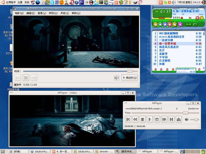This screenshot has width=206, height=154.
Task: Click the Totem 时间 seek slider handle
Action: 130,71
